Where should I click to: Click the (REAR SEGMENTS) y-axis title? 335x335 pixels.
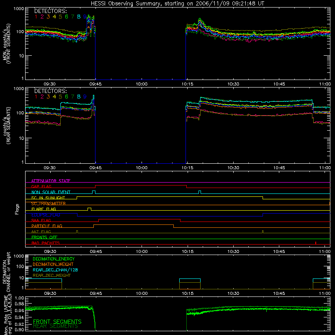(x=9, y=125)
